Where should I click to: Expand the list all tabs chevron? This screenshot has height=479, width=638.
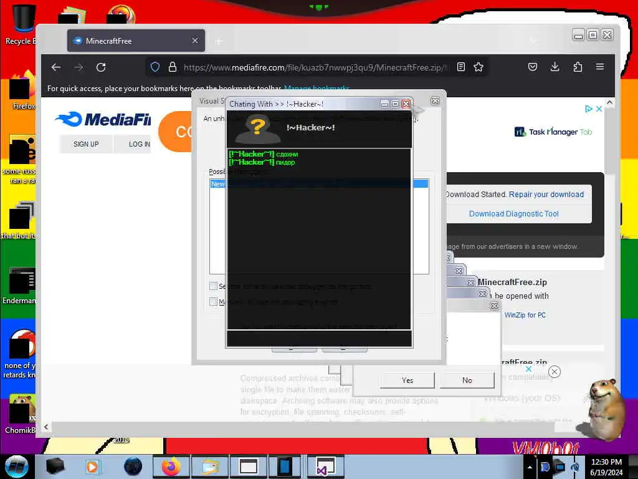tap(533, 41)
